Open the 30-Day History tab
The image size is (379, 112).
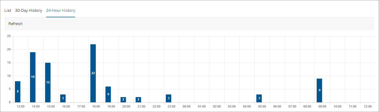pyautogui.click(x=29, y=11)
